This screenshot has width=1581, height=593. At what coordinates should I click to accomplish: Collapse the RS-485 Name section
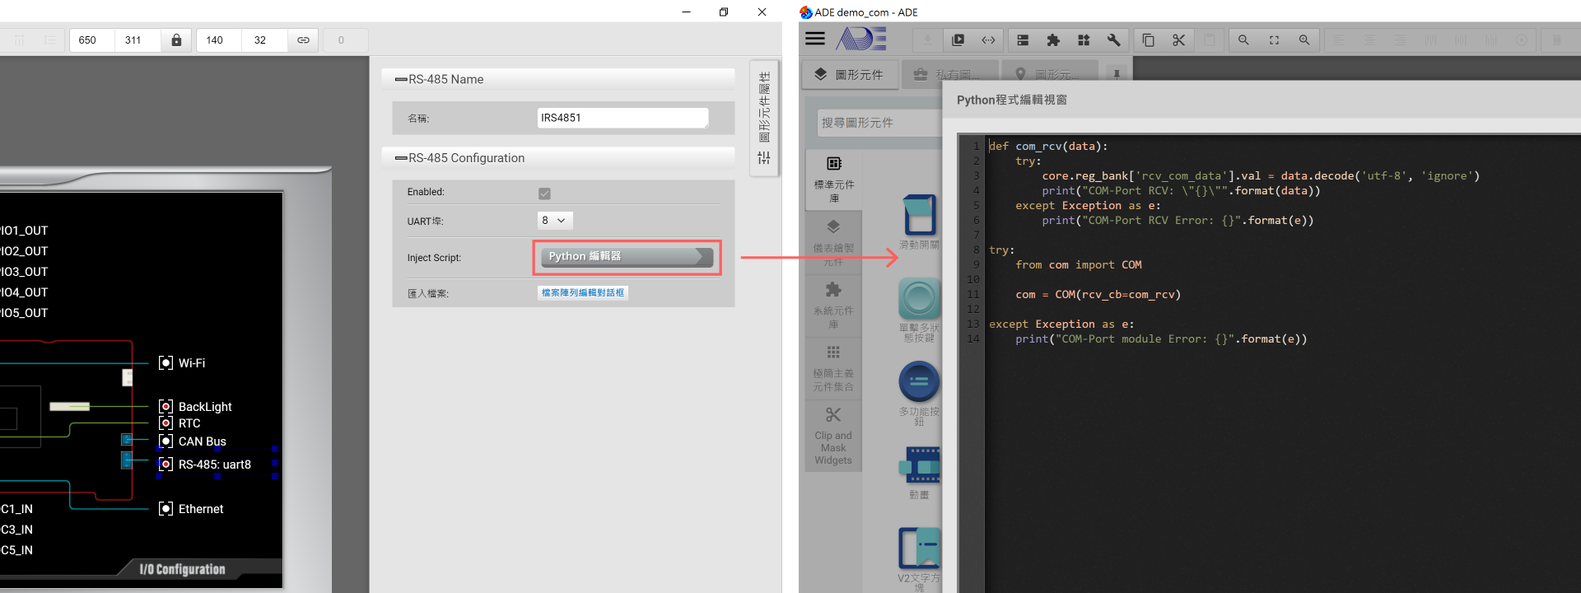pos(401,80)
